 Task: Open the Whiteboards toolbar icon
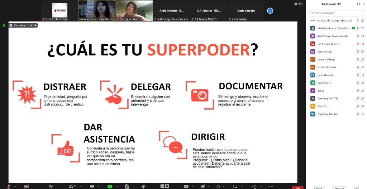[x=235, y=186]
